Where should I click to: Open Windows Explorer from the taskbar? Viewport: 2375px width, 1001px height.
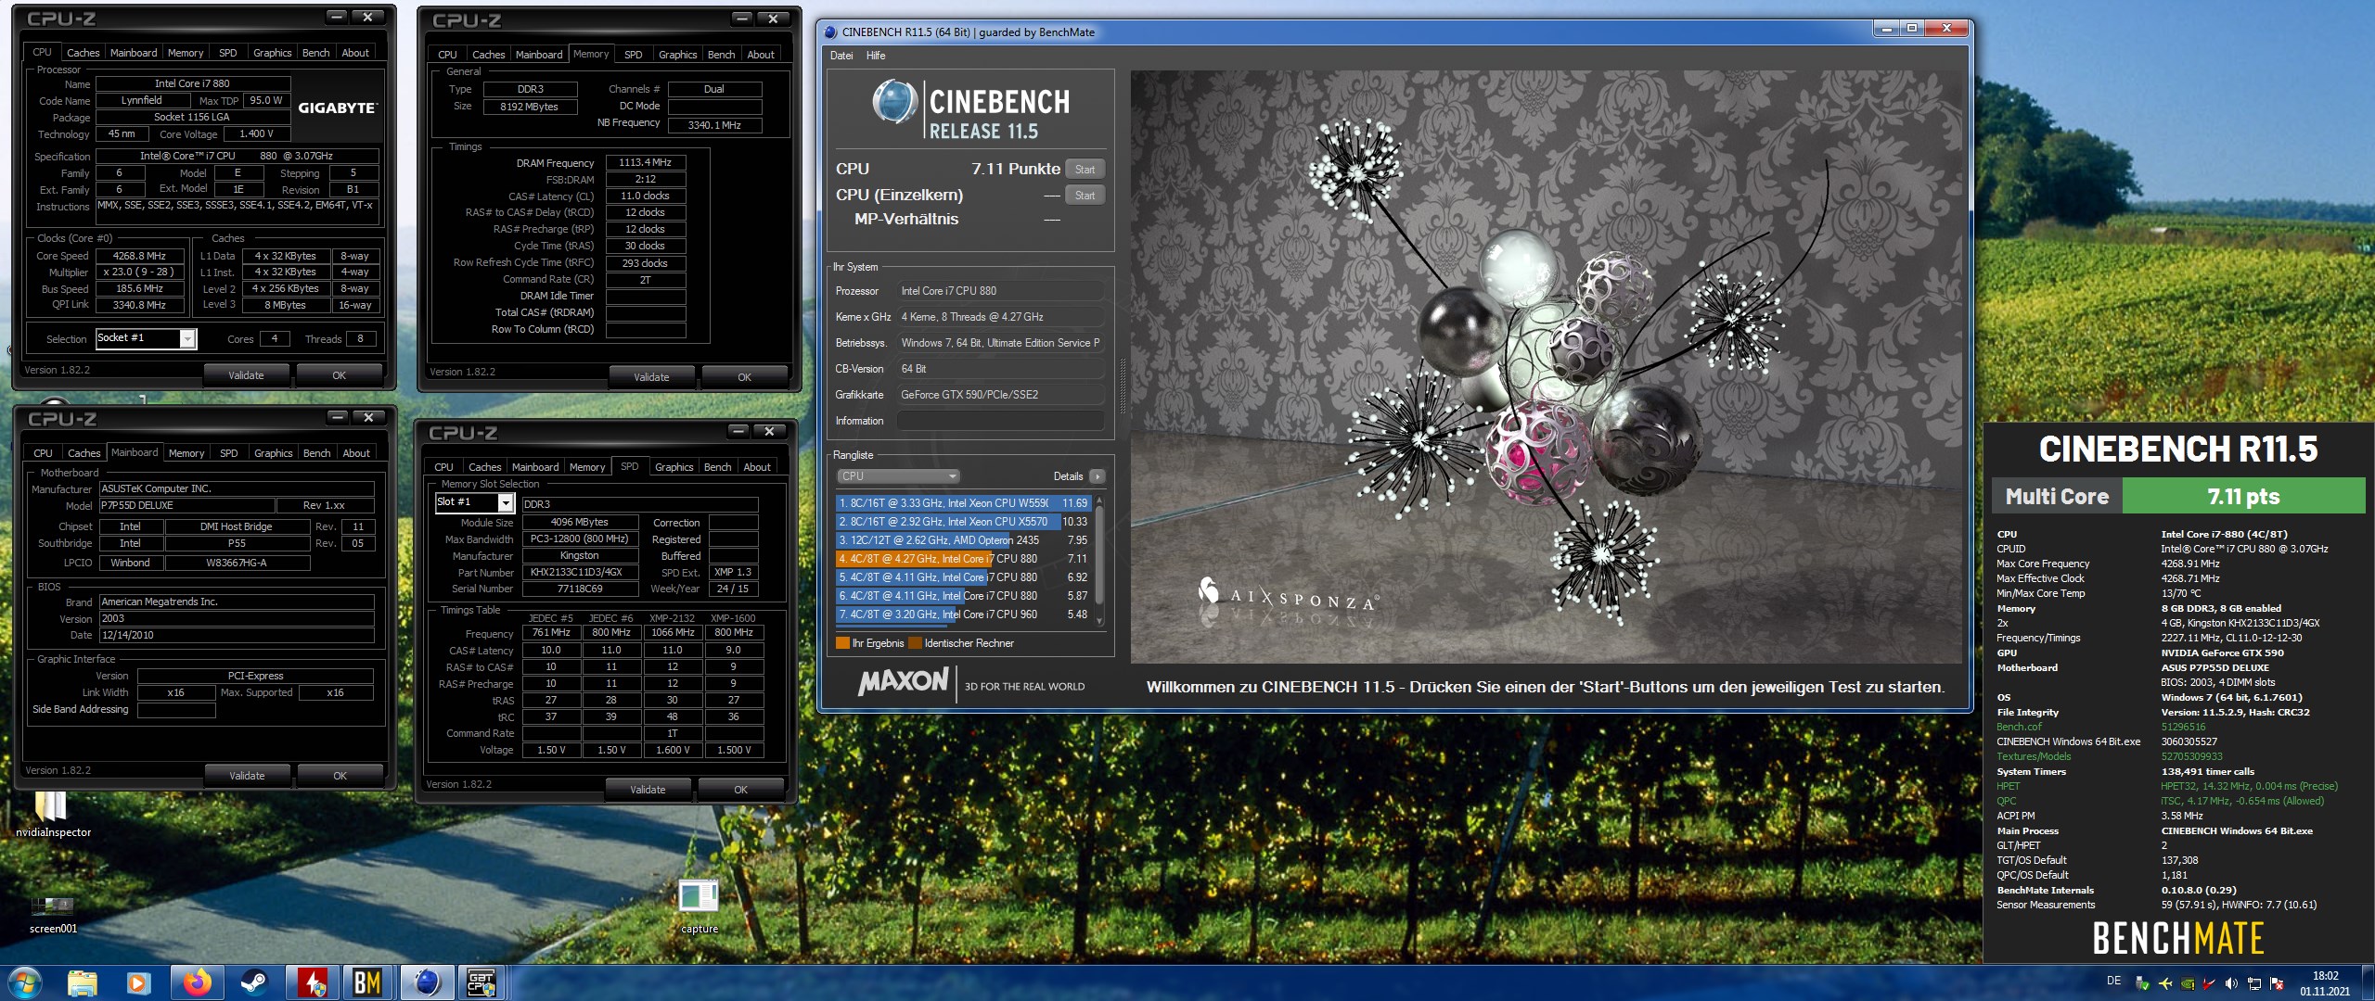83,982
